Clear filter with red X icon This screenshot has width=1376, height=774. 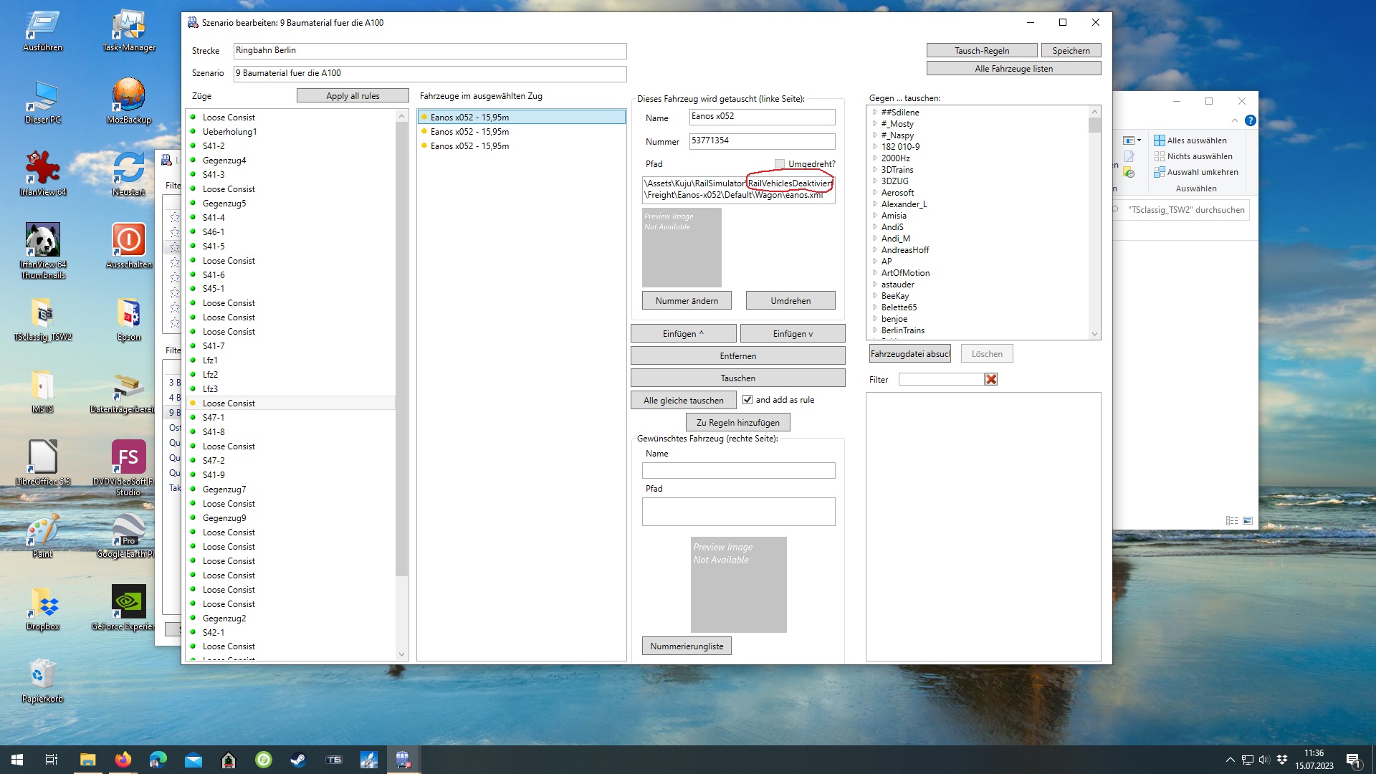point(990,379)
